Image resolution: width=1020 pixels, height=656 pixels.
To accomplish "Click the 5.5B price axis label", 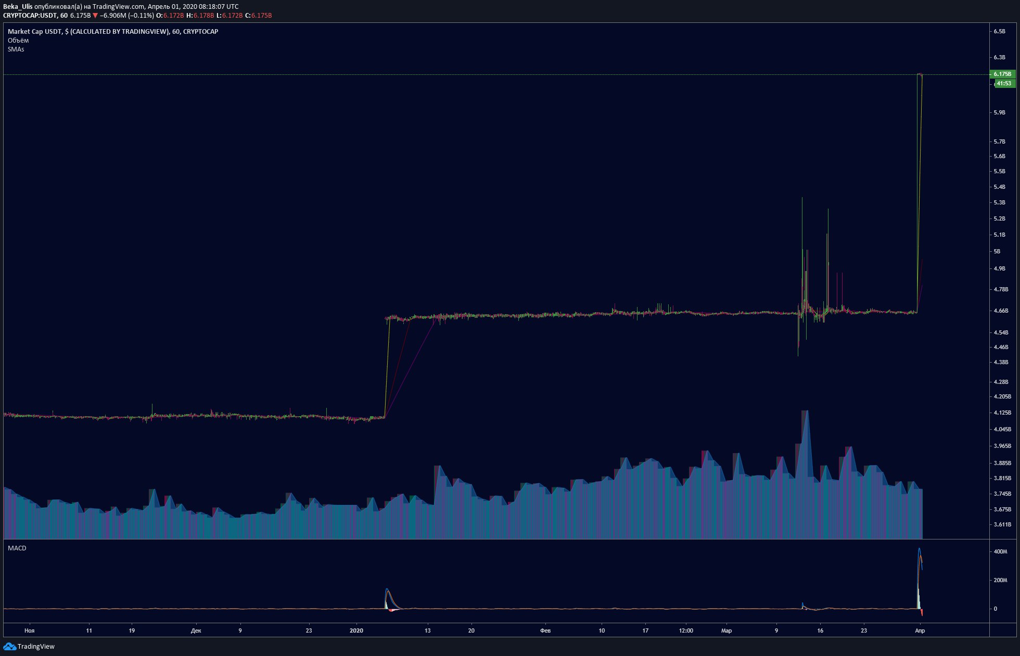I will point(999,172).
